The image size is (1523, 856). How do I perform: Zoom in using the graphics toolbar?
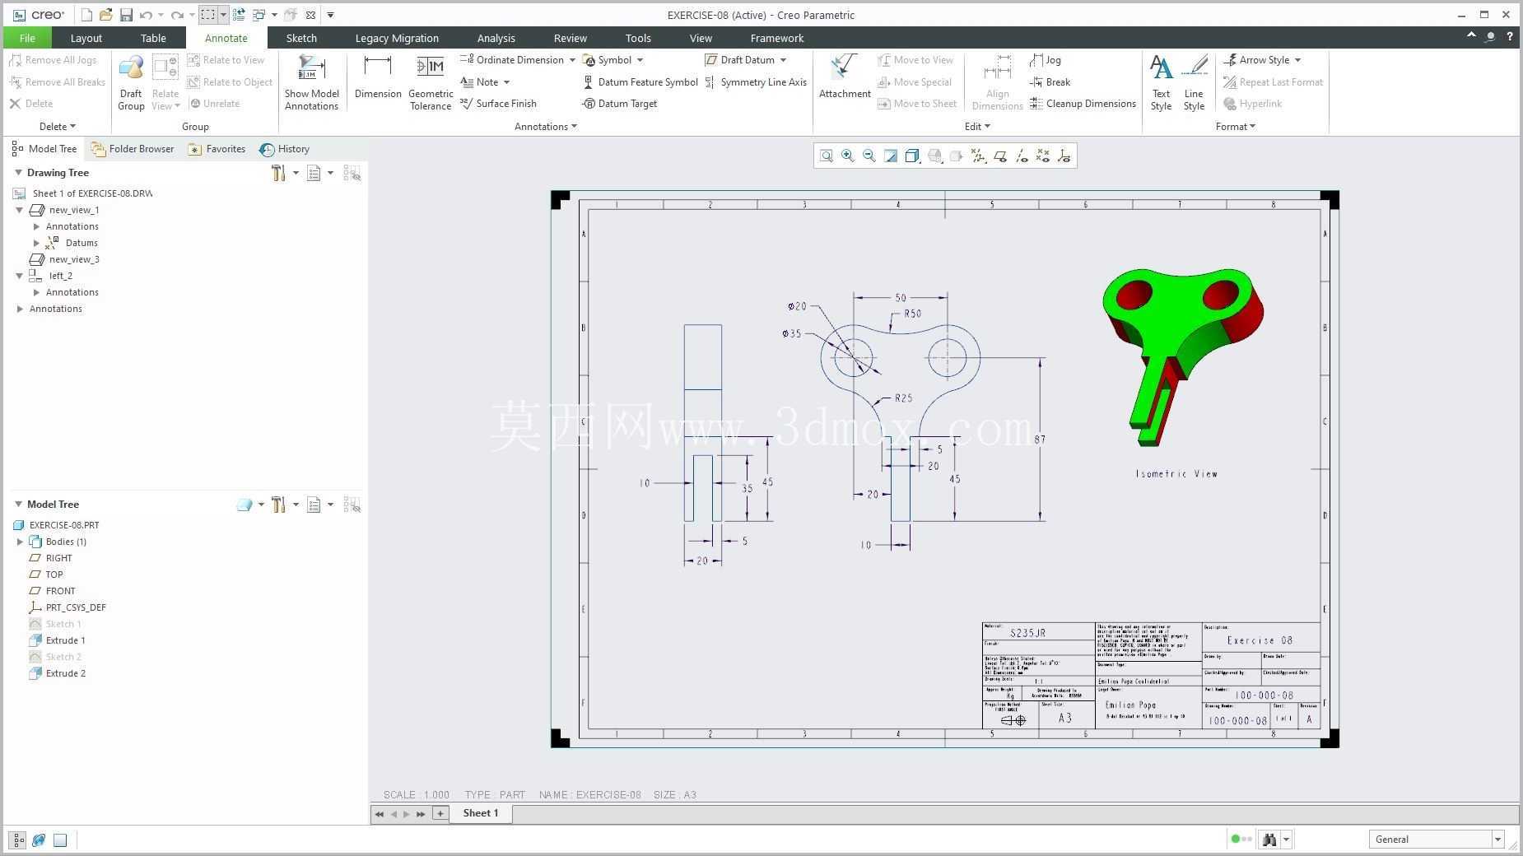tap(847, 156)
